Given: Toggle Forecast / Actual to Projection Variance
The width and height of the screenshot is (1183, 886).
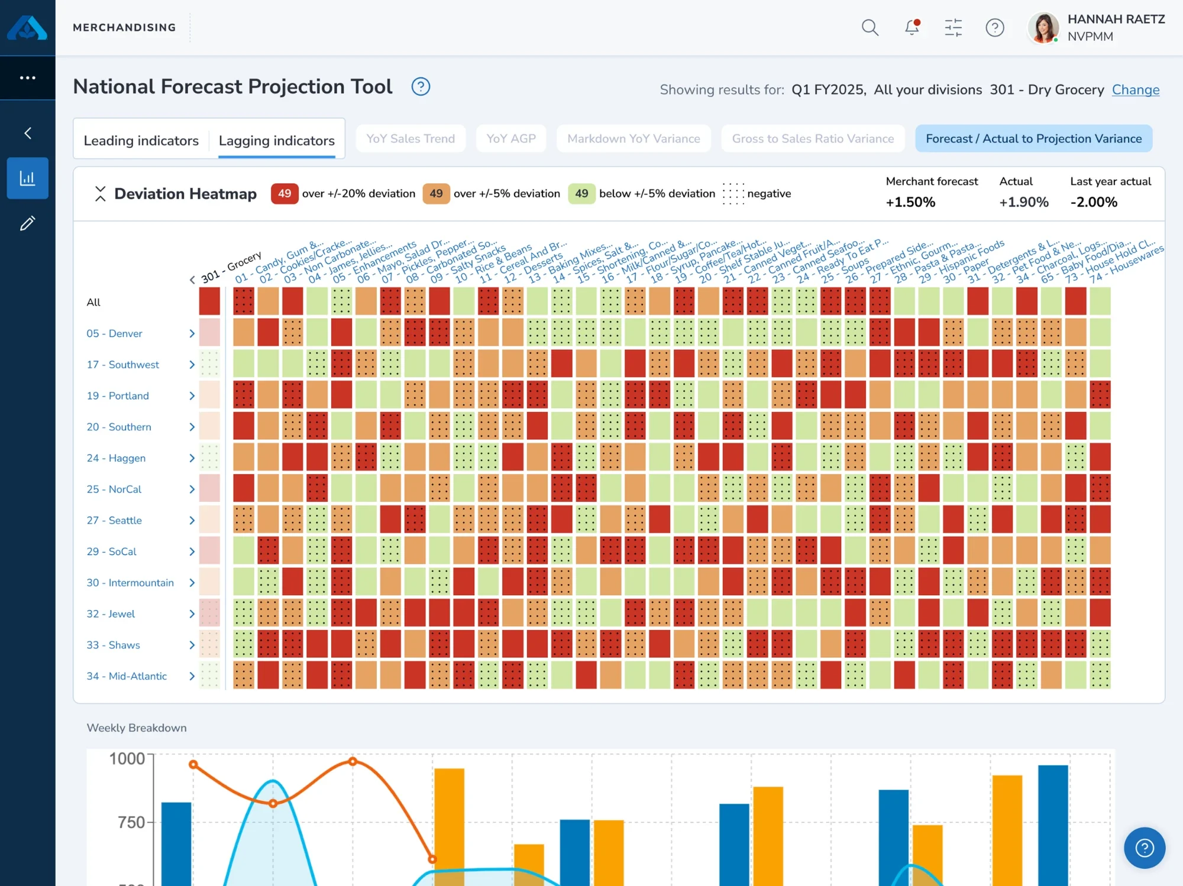Looking at the screenshot, I should click(x=1033, y=138).
